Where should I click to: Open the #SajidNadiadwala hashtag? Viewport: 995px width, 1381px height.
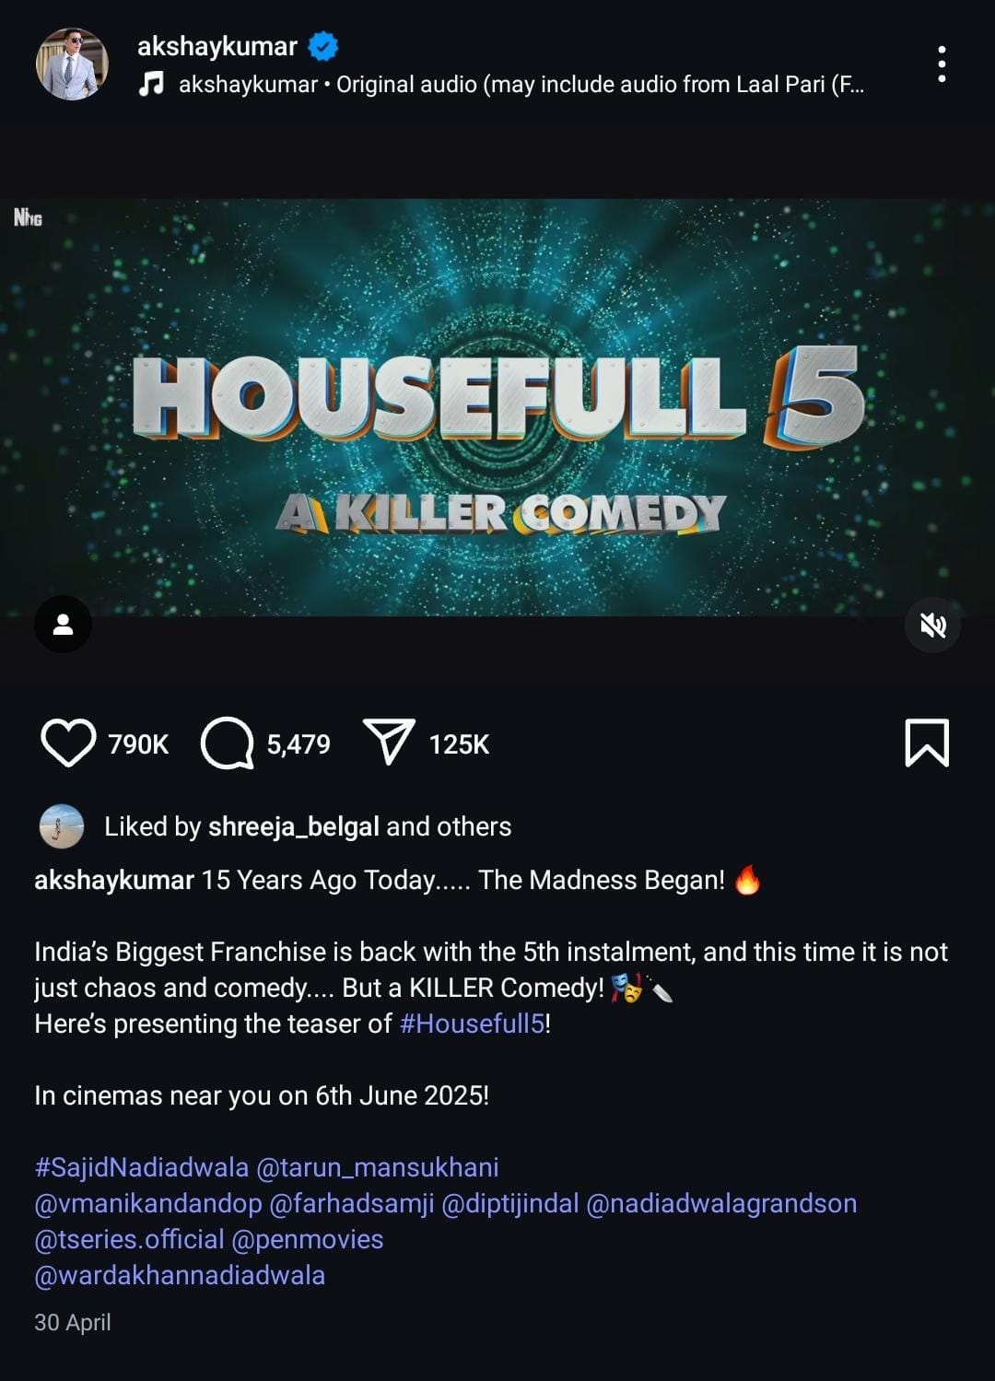[142, 1167]
